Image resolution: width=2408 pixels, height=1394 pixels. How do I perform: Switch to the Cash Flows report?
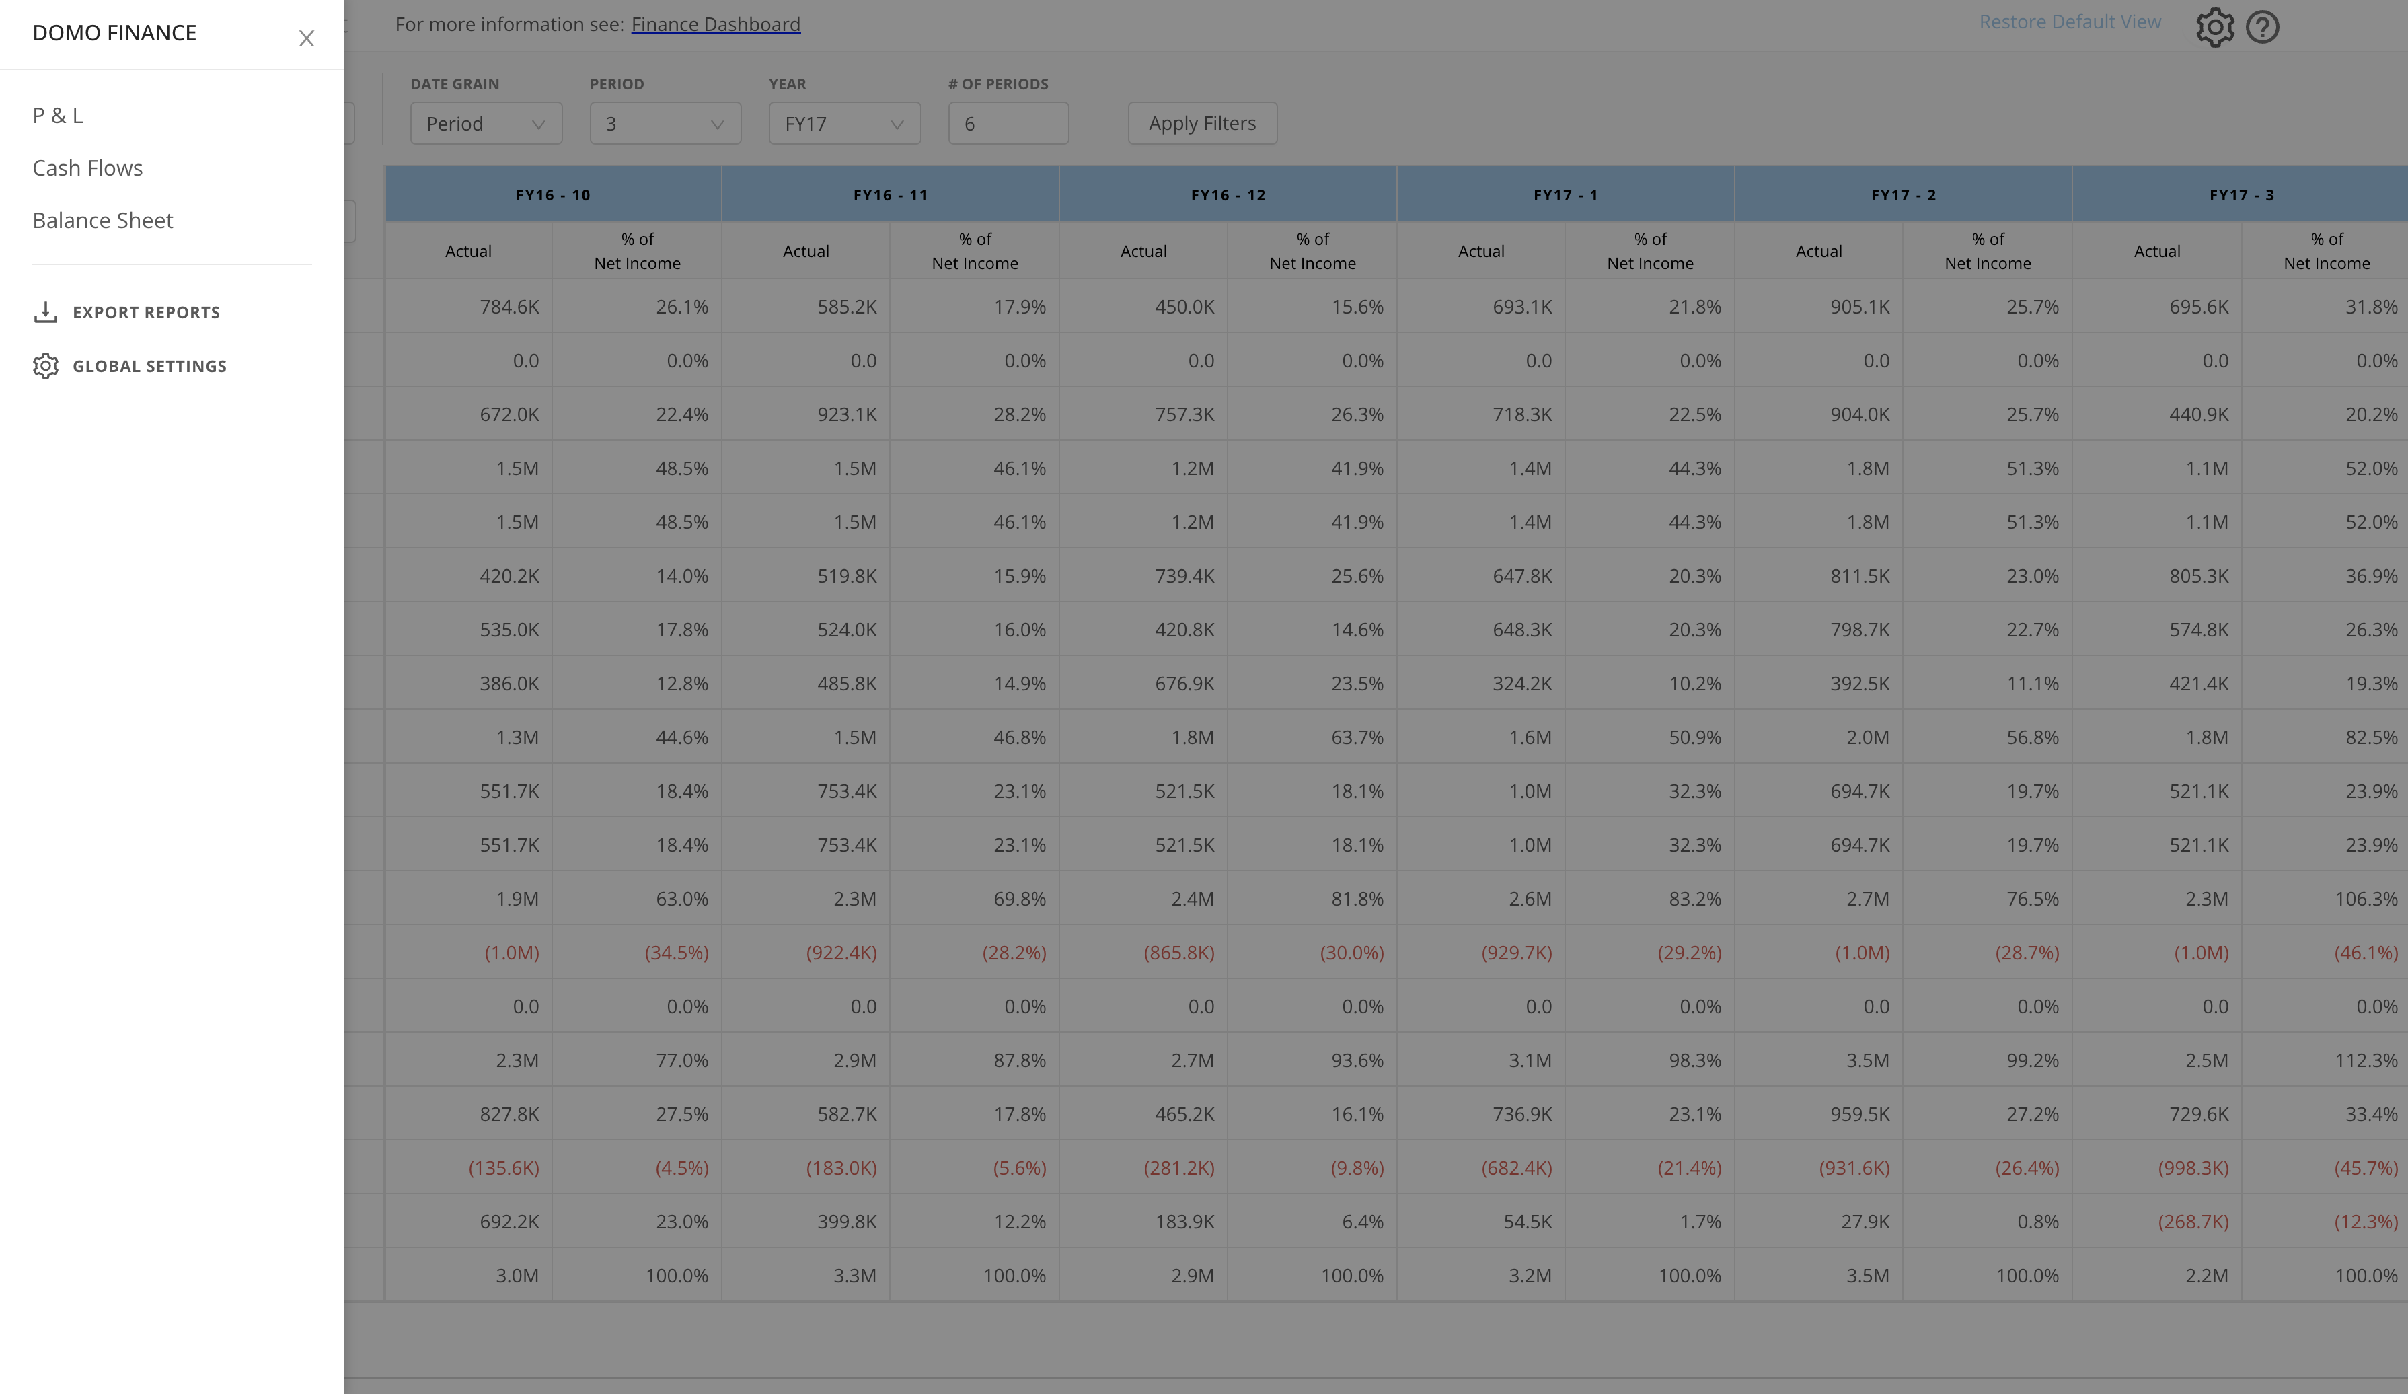pyautogui.click(x=87, y=166)
